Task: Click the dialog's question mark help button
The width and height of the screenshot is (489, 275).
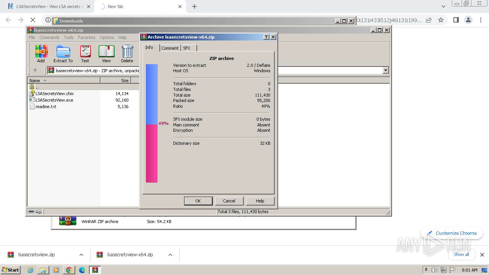Action: pyautogui.click(x=266, y=37)
